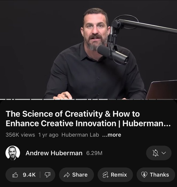
Task: Click the Remix button label
Action: 119,175
